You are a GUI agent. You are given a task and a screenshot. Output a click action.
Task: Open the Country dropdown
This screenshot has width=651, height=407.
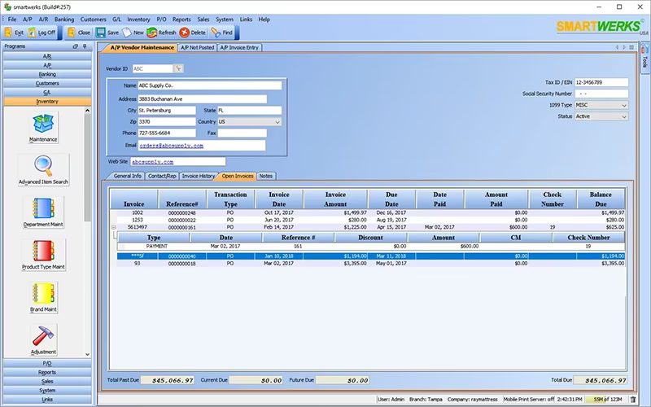coord(277,122)
